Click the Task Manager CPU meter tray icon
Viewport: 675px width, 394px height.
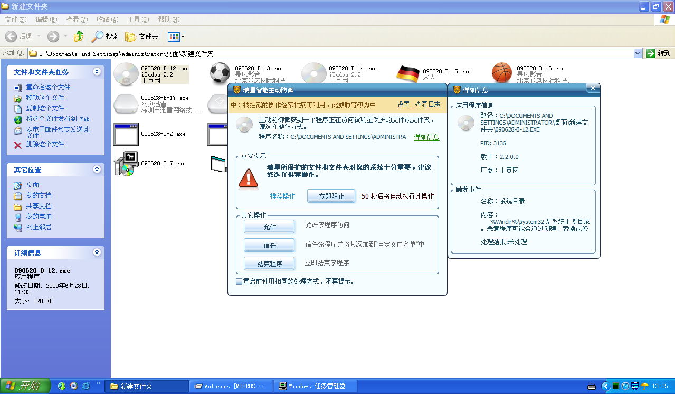(616, 386)
